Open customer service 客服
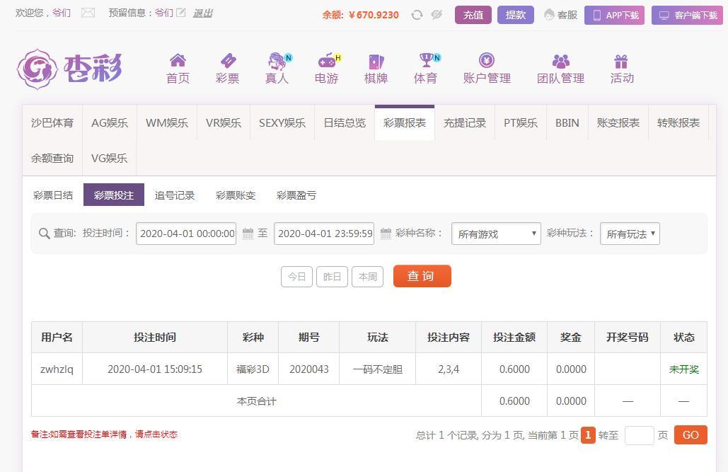Viewport: 728px width, 472px height. pos(560,15)
